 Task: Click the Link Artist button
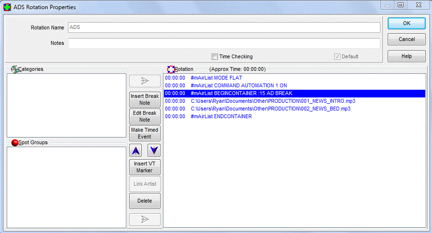coord(145,184)
